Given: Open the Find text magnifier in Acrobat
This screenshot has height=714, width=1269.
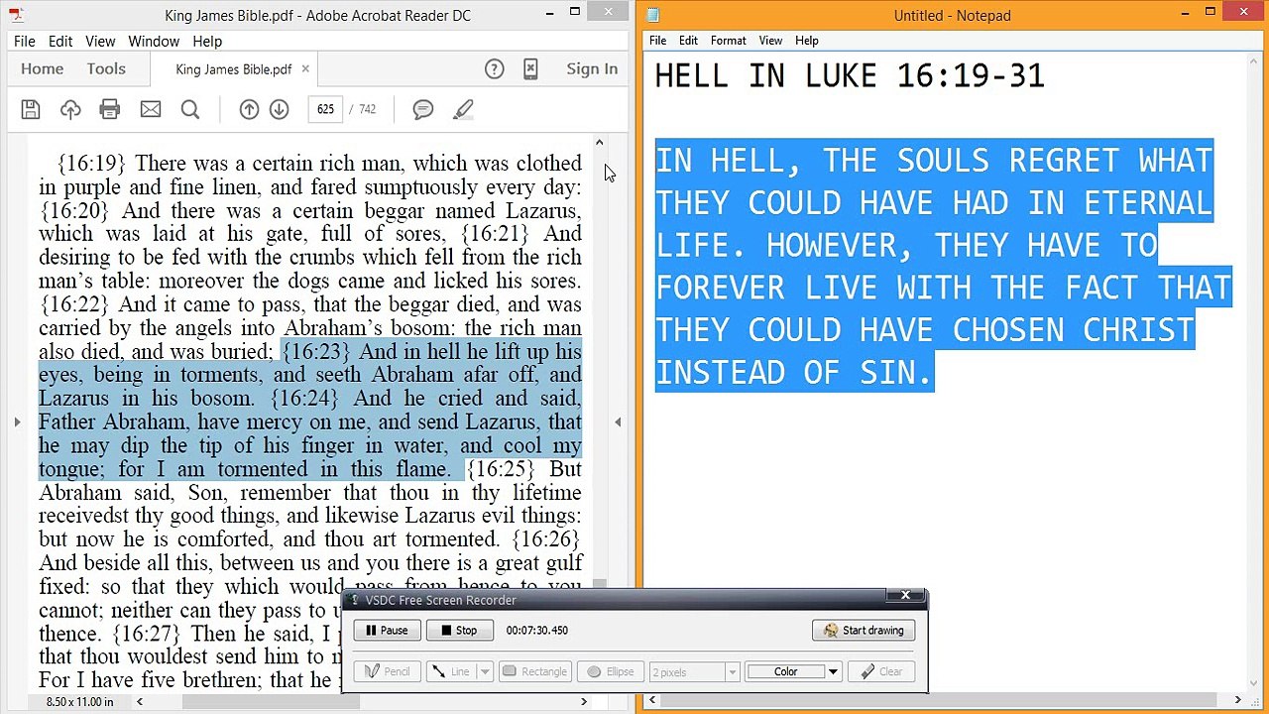Looking at the screenshot, I should coord(190,110).
